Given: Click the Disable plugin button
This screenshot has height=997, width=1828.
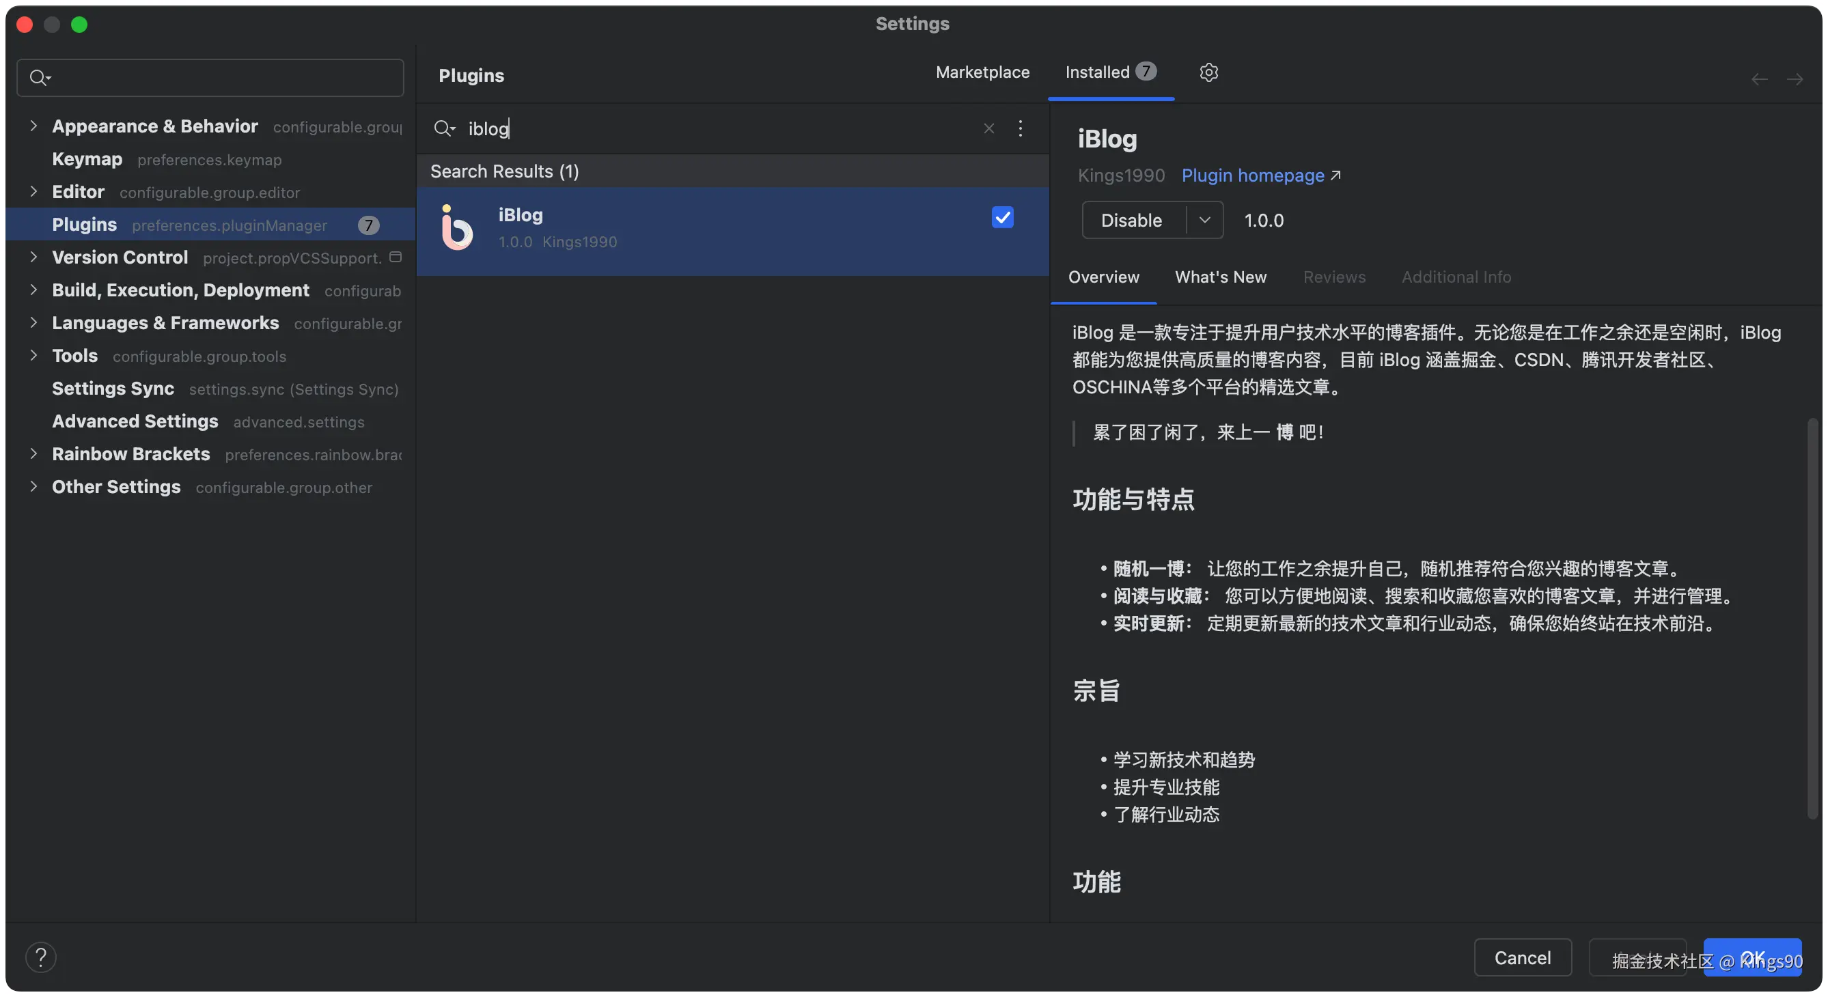Looking at the screenshot, I should tap(1131, 220).
